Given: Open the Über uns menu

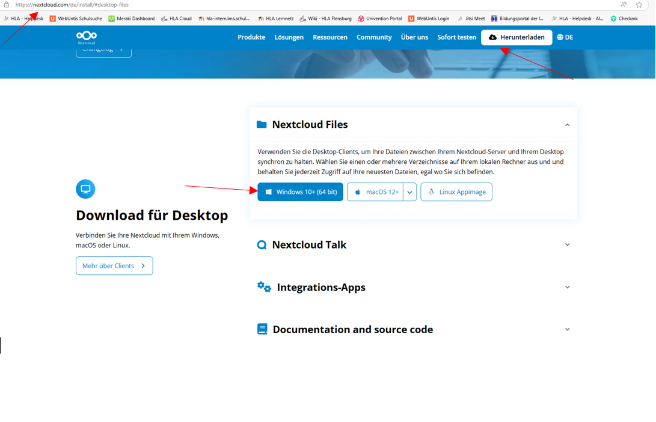Looking at the screenshot, I should tap(415, 37).
